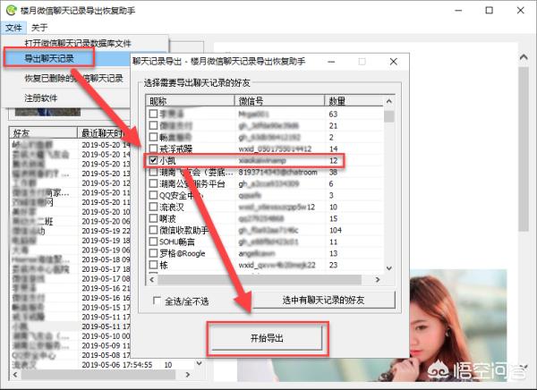The image size is (537, 390).
Task: Select the 罗格@Roogle checkbox
Action: pyautogui.click(x=154, y=253)
